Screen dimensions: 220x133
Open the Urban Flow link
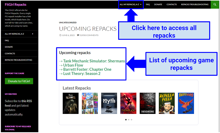[x=73, y=65]
